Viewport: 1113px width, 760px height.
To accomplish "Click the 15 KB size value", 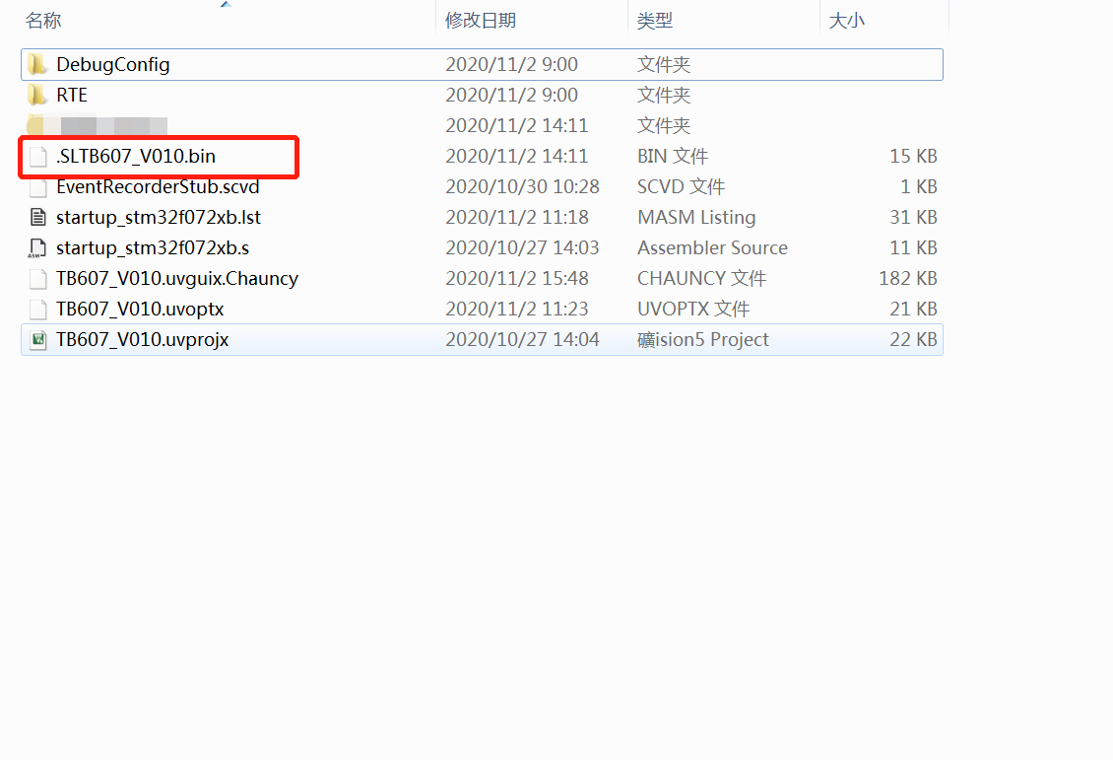I will pos(913,157).
